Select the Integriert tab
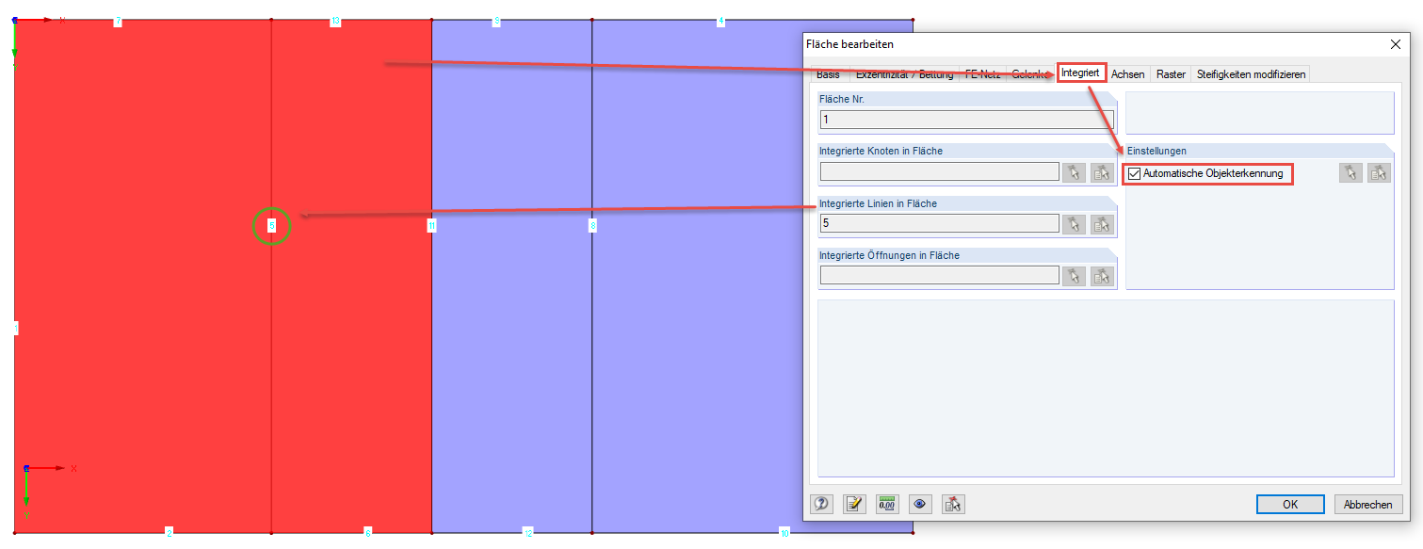Image resolution: width=1423 pixels, height=549 pixels. [1080, 73]
